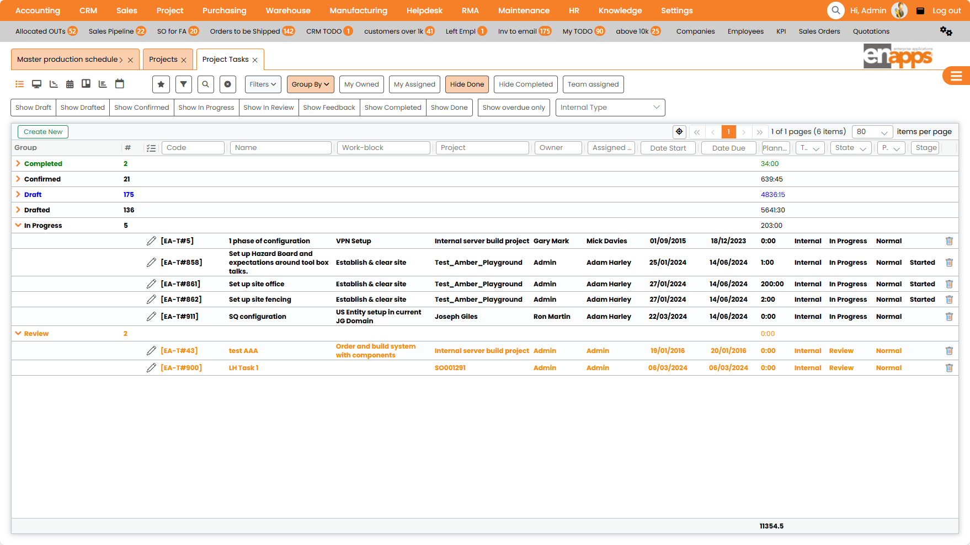Click the magnifier search button in toolbar
The image size is (970, 545).
(206, 84)
